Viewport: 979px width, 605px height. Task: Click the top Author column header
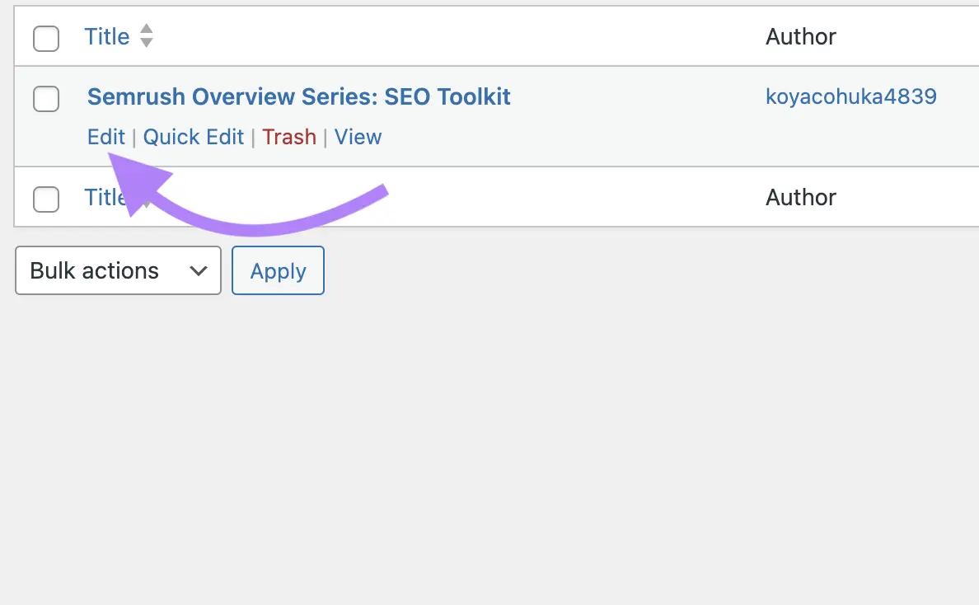(x=800, y=36)
